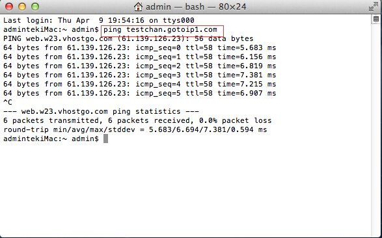
Task: Click the block cursor at the last prompt
Action: pyautogui.click(x=105, y=139)
